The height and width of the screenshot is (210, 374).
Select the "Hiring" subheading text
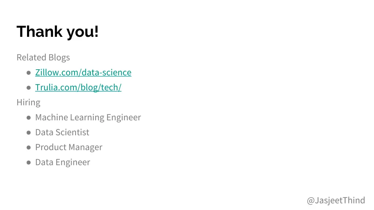[28, 102]
